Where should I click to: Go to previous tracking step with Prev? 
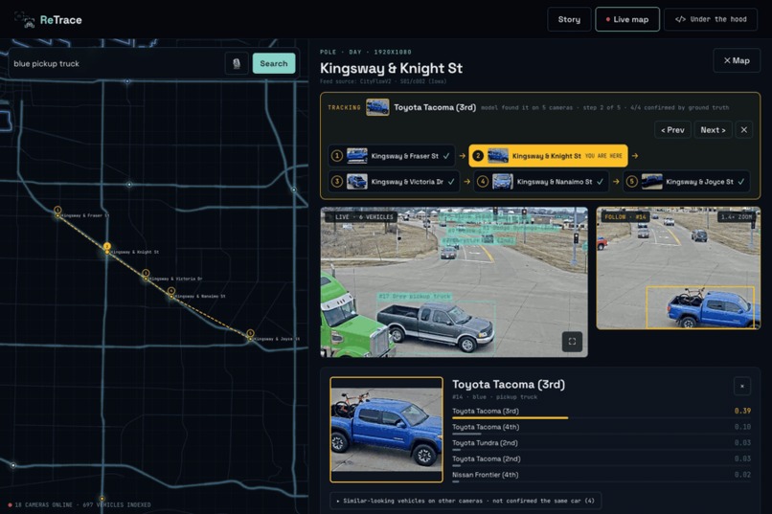click(672, 130)
